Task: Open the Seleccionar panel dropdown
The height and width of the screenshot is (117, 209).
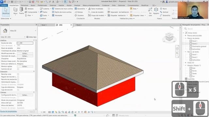Action: click(x=6, y=19)
